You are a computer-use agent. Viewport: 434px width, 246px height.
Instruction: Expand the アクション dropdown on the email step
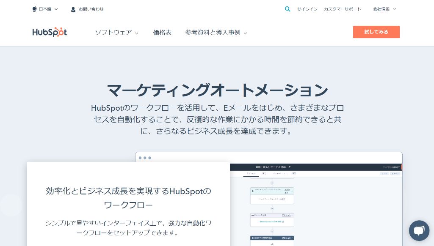[287, 215]
